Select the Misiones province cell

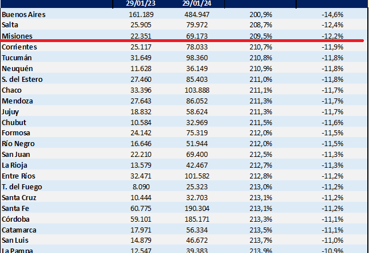point(18,36)
